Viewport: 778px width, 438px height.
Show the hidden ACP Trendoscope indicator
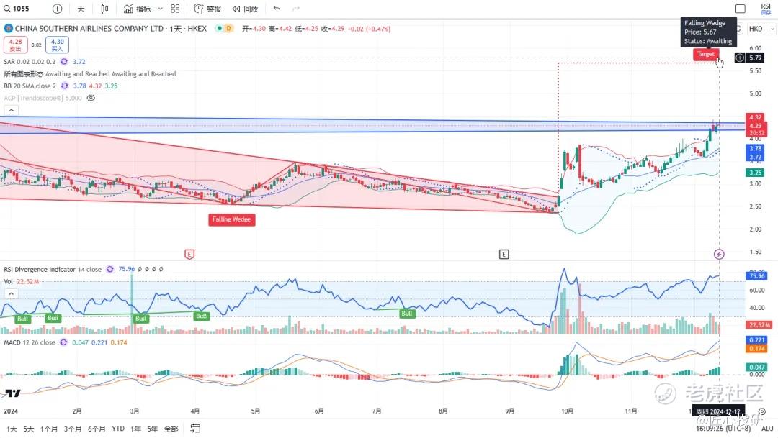click(91, 98)
